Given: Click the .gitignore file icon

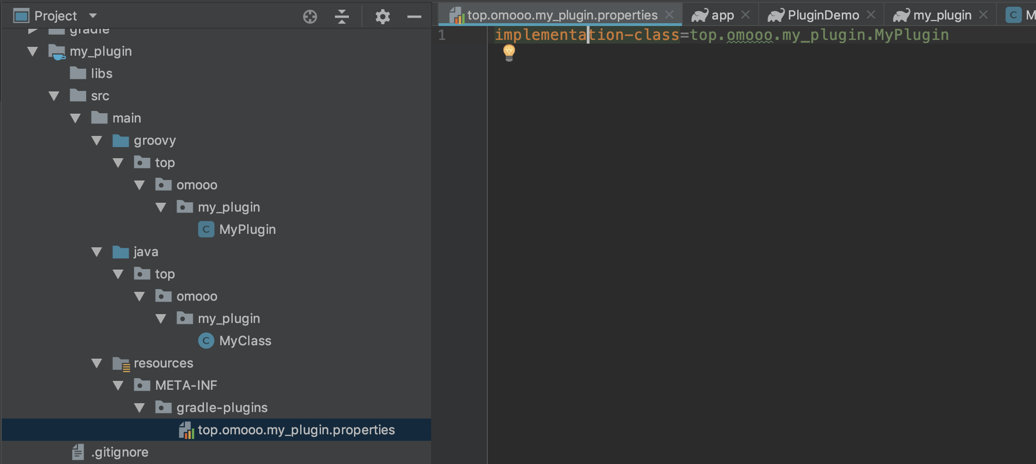Looking at the screenshot, I should click(x=78, y=452).
